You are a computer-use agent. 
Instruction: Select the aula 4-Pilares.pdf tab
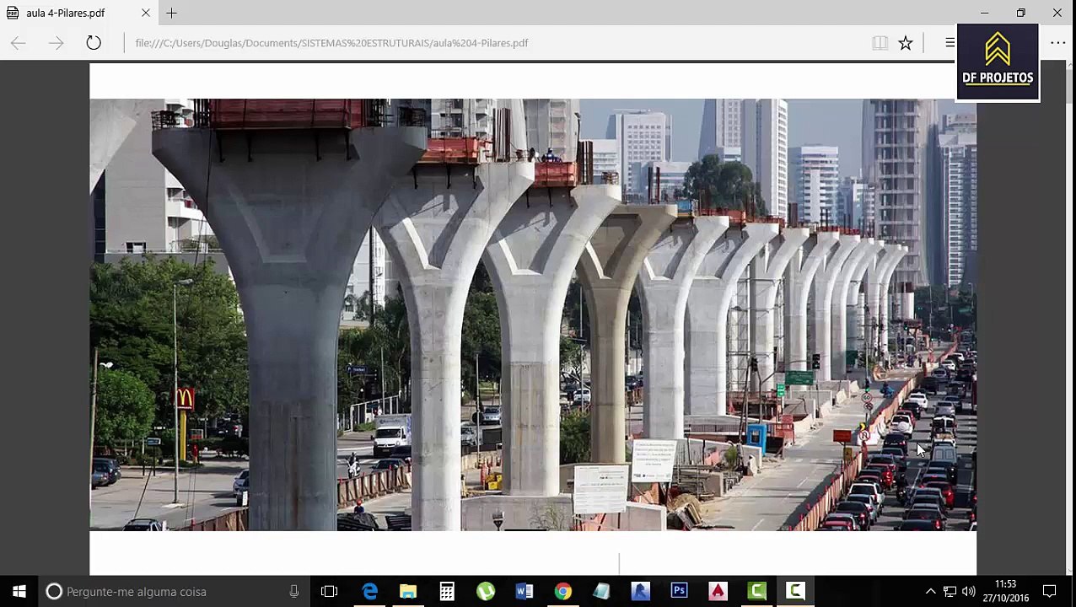(78, 13)
